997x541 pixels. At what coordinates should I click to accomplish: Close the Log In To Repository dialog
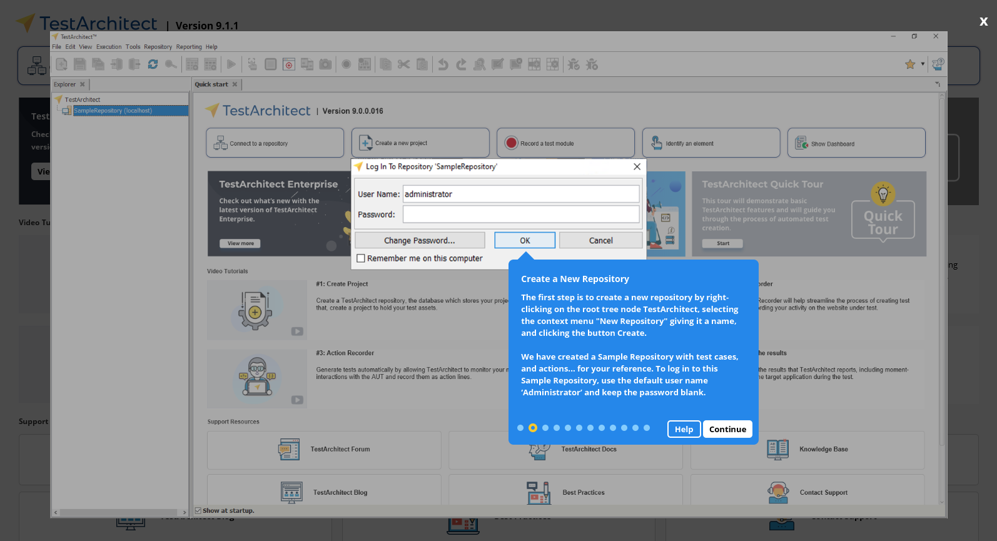click(637, 166)
